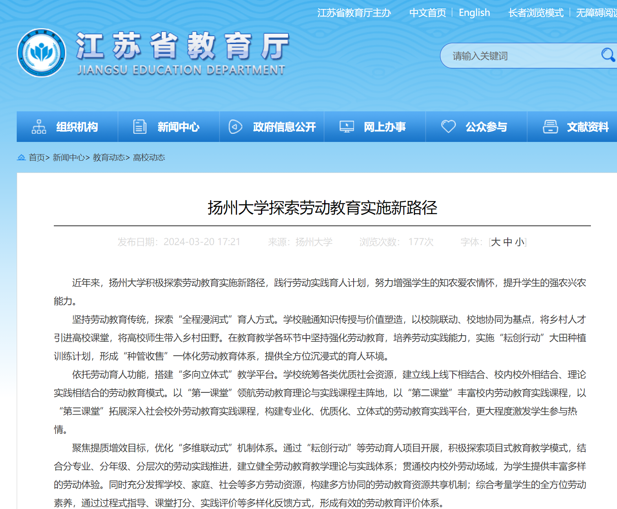
Task: Enable 长者浏览模式 elder browsing mode
Action: (x=535, y=13)
